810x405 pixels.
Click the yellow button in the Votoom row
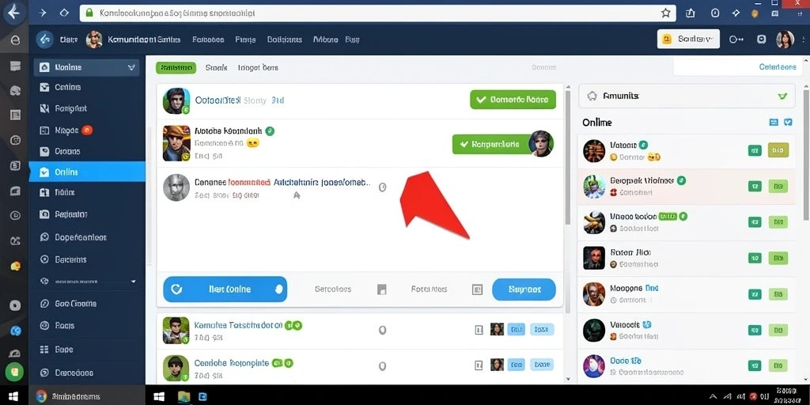[x=778, y=150]
